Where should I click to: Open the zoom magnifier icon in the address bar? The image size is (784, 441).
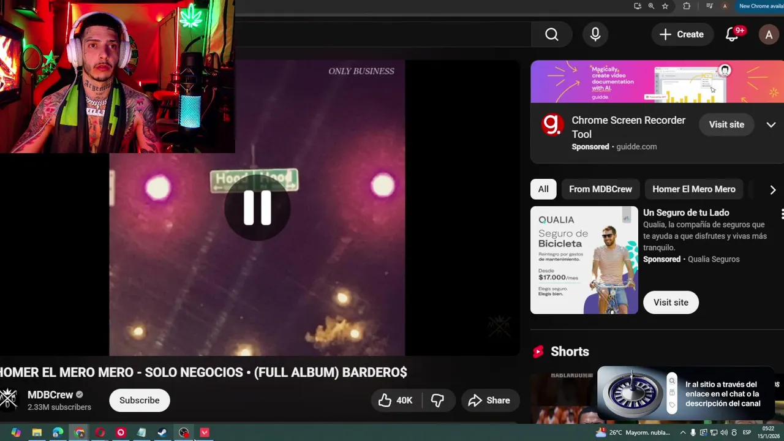tap(651, 6)
